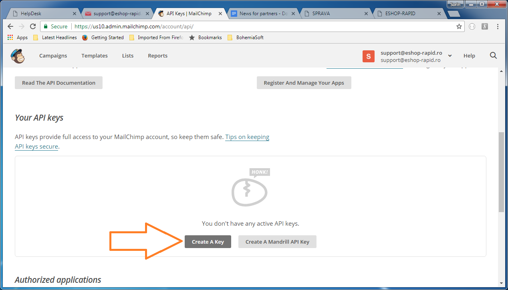Image resolution: width=508 pixels, height=290 pixels.
Task: Open Getting Started Firefox bookmark
Action: pos(103,38)
